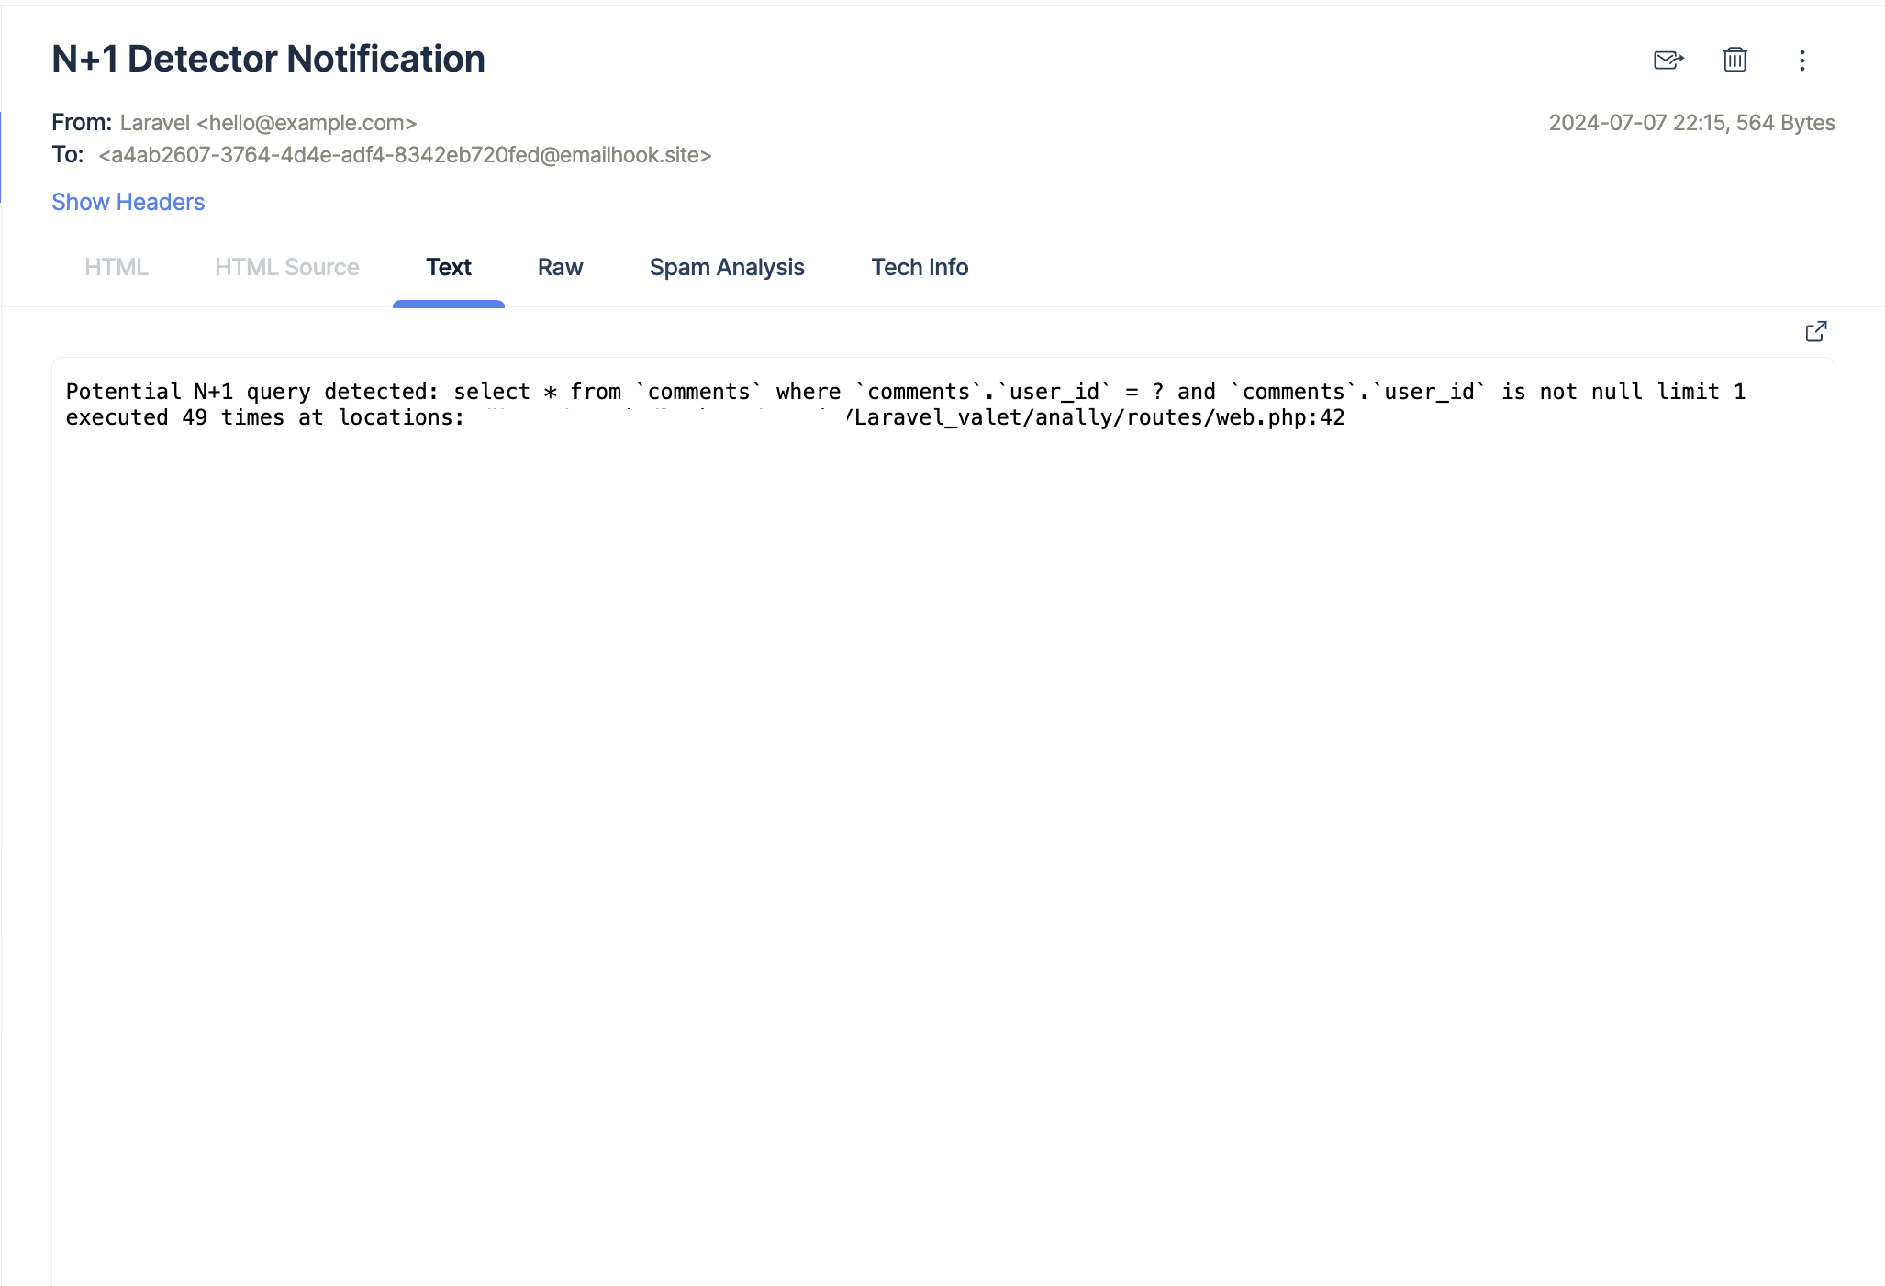Switch to the HTML tab
The image size is (1885, 1286).
(x=116, y=267)
